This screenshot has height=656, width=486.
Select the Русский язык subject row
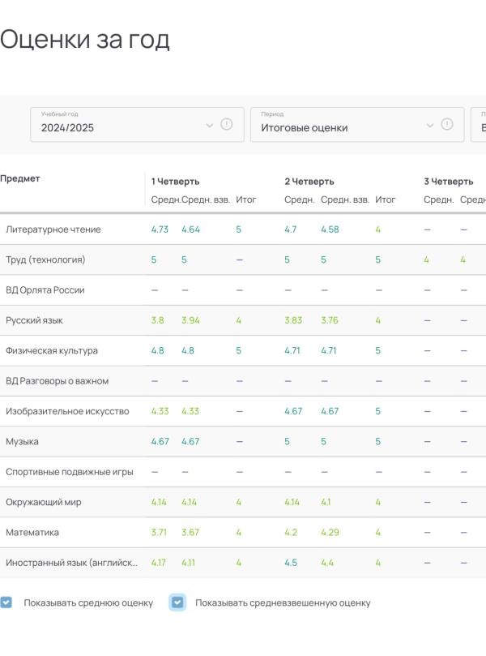pos(243,320)
